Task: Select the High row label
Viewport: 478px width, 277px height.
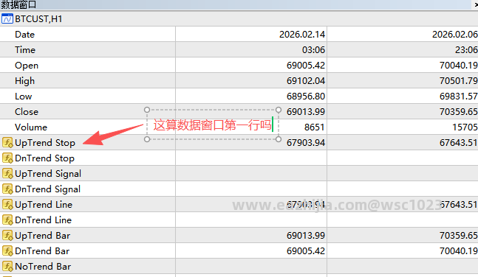Action: click(x=24, y=81)
